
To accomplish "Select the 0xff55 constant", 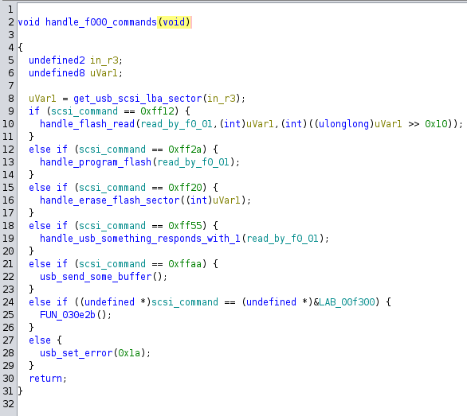I will coord(185,226).
